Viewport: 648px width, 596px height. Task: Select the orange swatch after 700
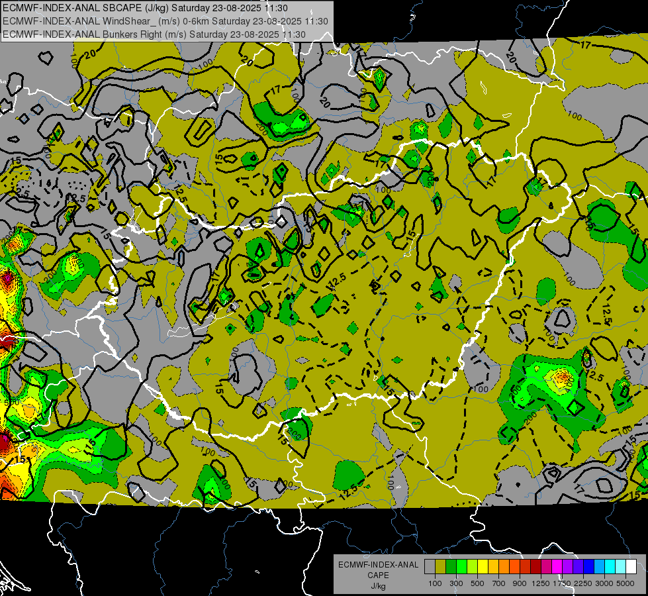pyautogui.click(x=504, y=567)
